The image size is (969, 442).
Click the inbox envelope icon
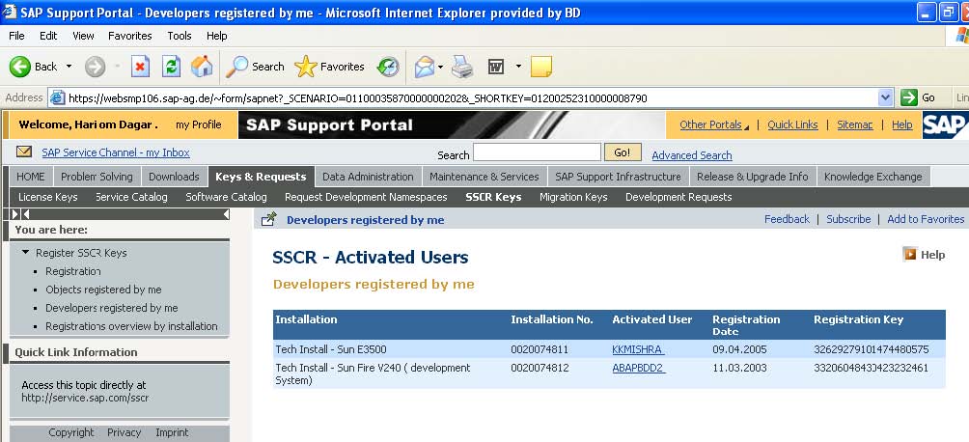click(x=24, y=152)
